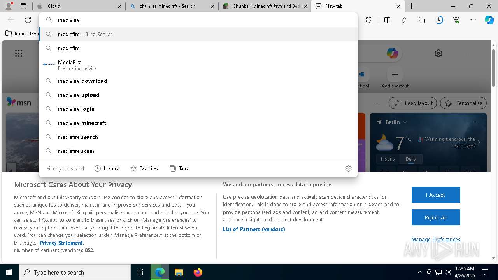Open the volume control in tray
The image size is (498, 280).
(x=447, y=272)
